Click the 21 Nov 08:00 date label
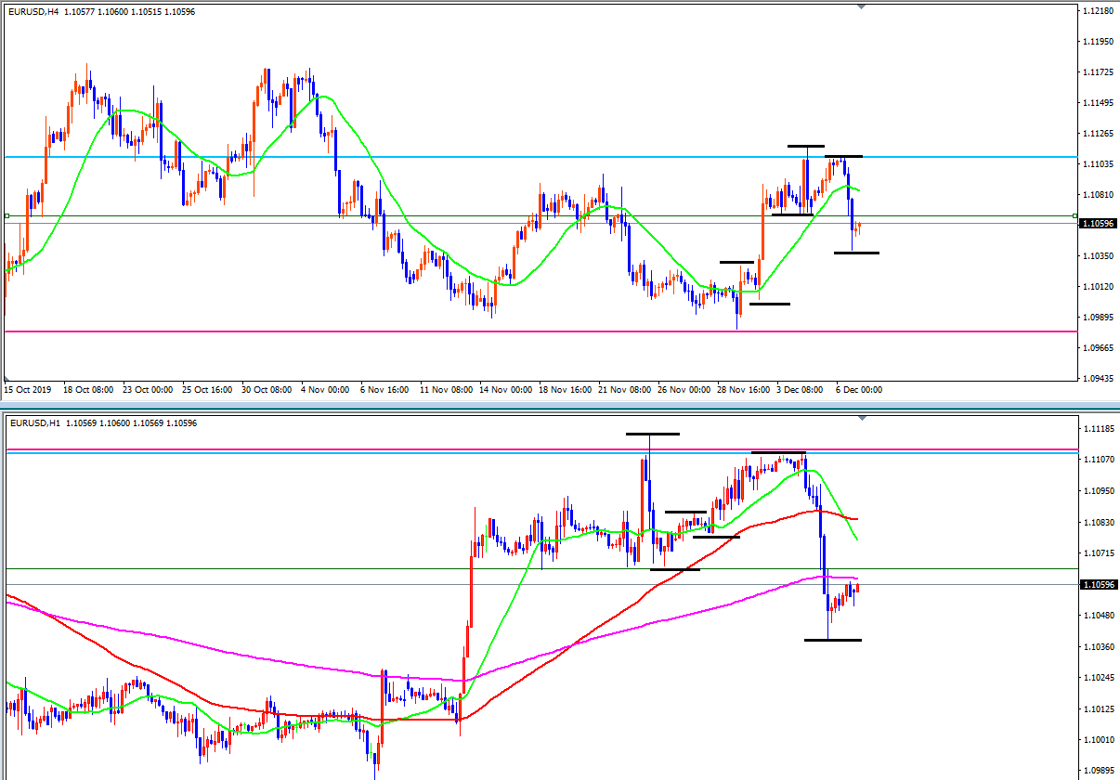Image resolution: width=1120 pixels, height=780 pixels. point(627,391)
